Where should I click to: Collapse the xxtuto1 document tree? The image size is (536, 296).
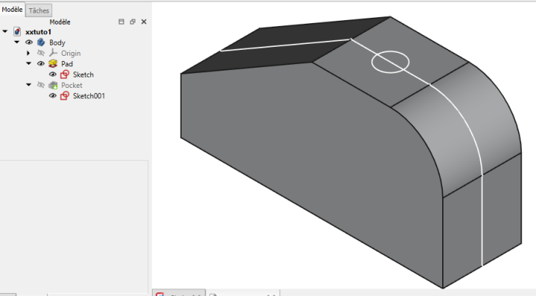point(4,31)
